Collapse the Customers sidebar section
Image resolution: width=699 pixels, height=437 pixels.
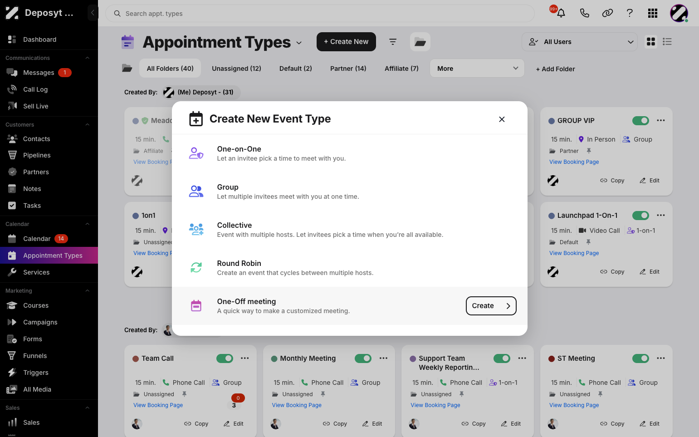pyautogui.click(x=88, y=125)
